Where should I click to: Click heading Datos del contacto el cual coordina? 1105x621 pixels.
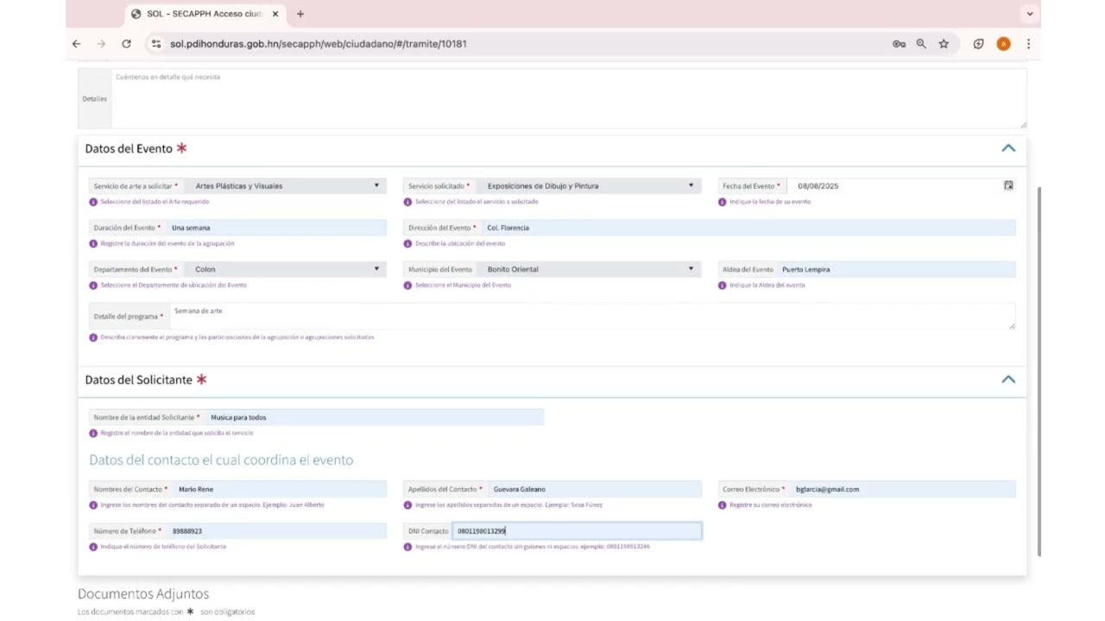(x=221, y=460)
